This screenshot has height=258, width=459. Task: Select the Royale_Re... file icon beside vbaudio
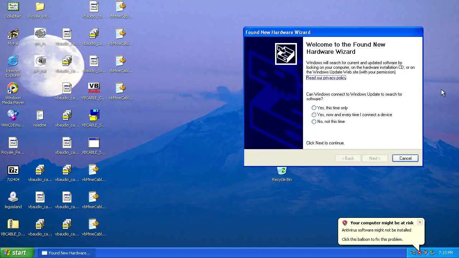tap(13, 146)
